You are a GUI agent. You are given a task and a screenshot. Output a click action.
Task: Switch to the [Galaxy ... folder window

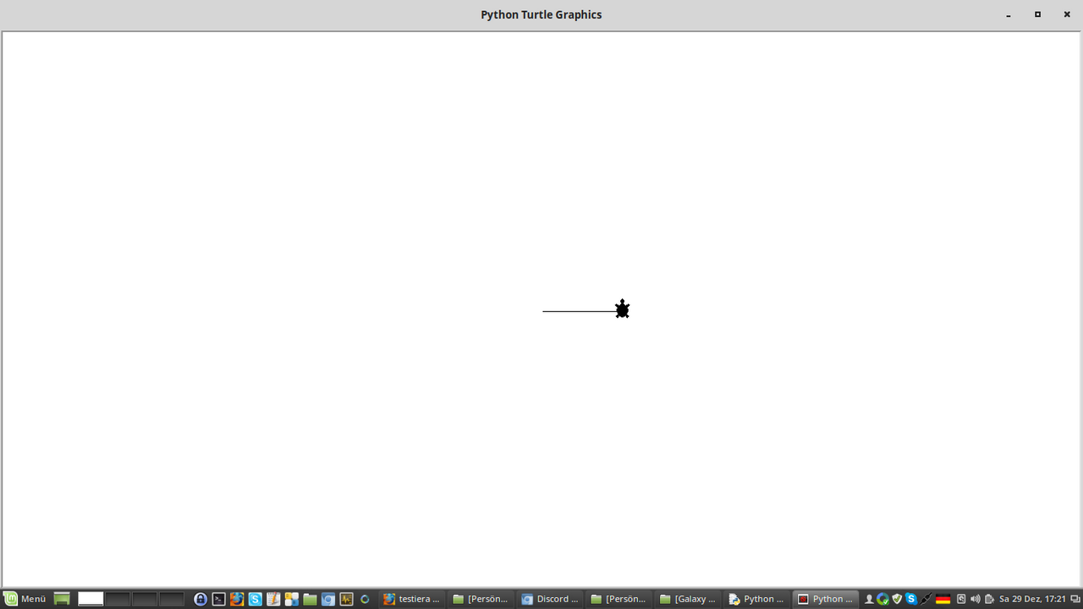pos(689,599)
